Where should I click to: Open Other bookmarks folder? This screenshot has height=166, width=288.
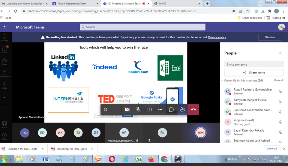click(x=250, y=18)
